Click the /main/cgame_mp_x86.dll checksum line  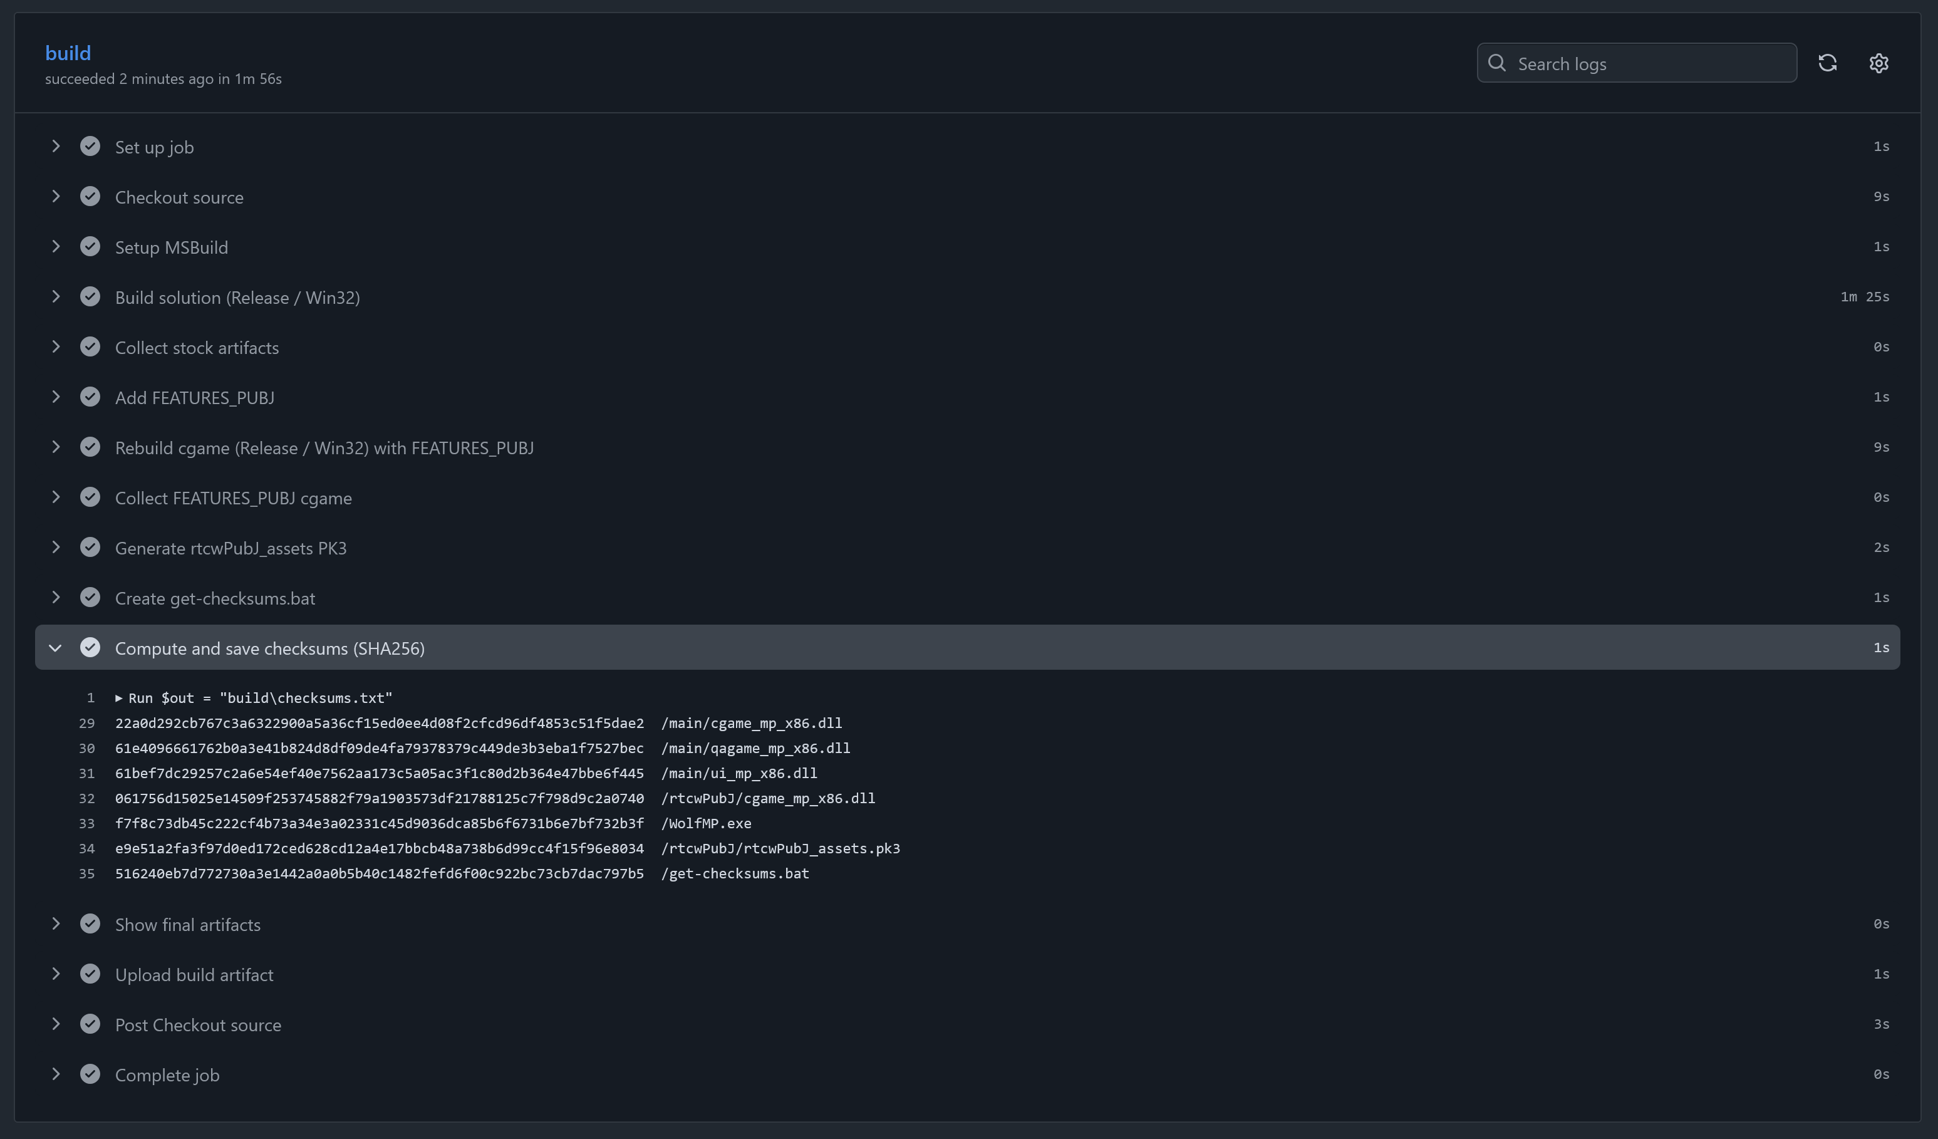479,723
